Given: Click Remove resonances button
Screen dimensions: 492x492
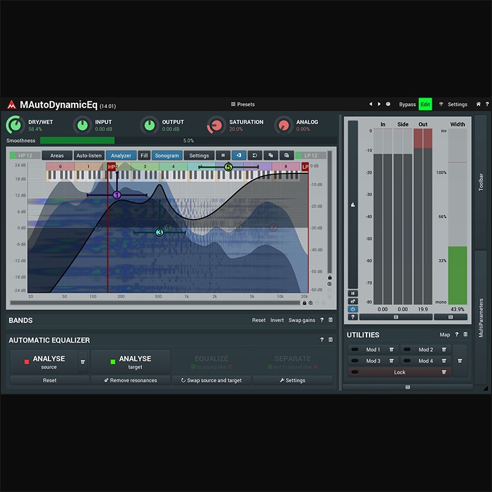Looking at the screenshot, I should coord(130,380).
